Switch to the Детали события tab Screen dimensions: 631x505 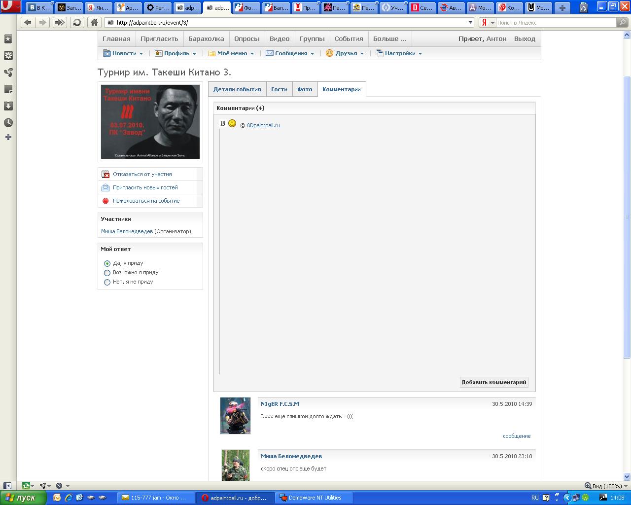click(x=237, y=89)
